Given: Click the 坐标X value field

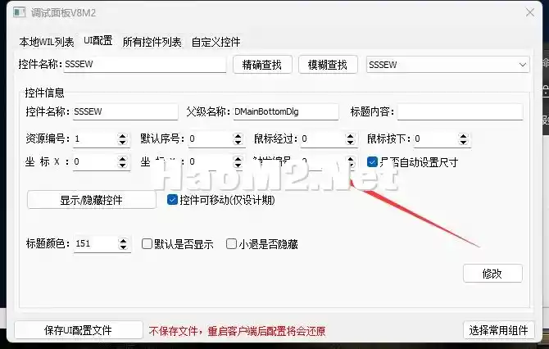Looking at the screenshot, I should point(94,161).
